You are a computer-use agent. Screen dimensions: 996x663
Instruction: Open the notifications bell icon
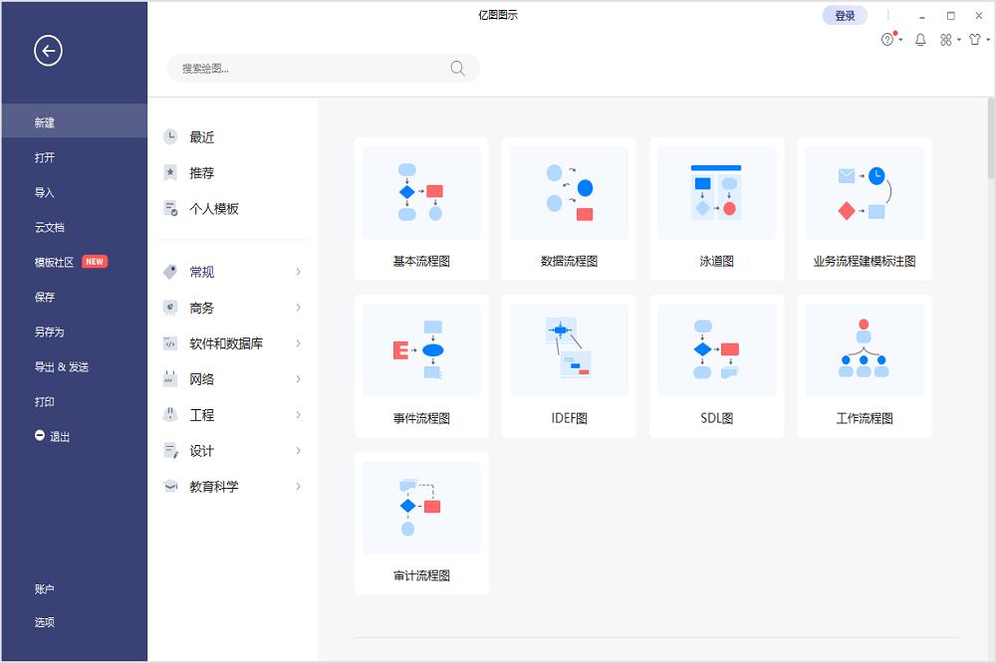coord(920,40)
